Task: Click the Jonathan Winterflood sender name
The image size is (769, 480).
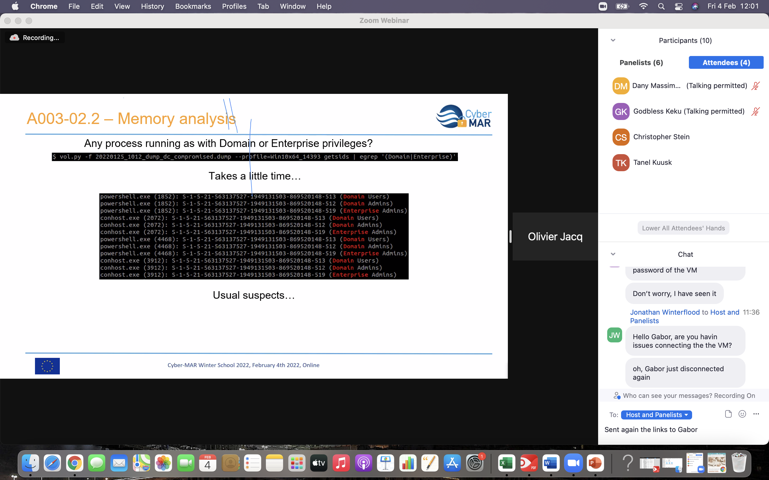Action: tap(665, 312)
